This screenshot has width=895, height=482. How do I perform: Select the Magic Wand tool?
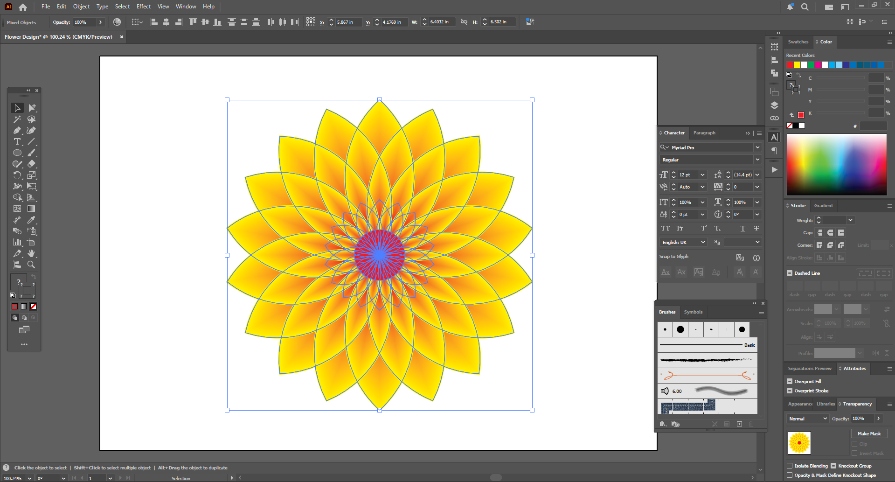click(x=17, y=119)
